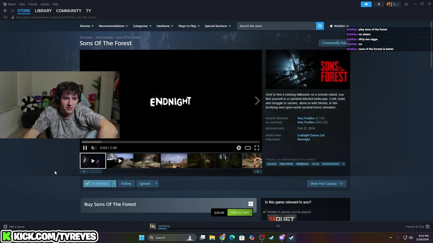433x243 pixels.
Task: Select the first trailer thumbnail
Action: tap(93, 161)
